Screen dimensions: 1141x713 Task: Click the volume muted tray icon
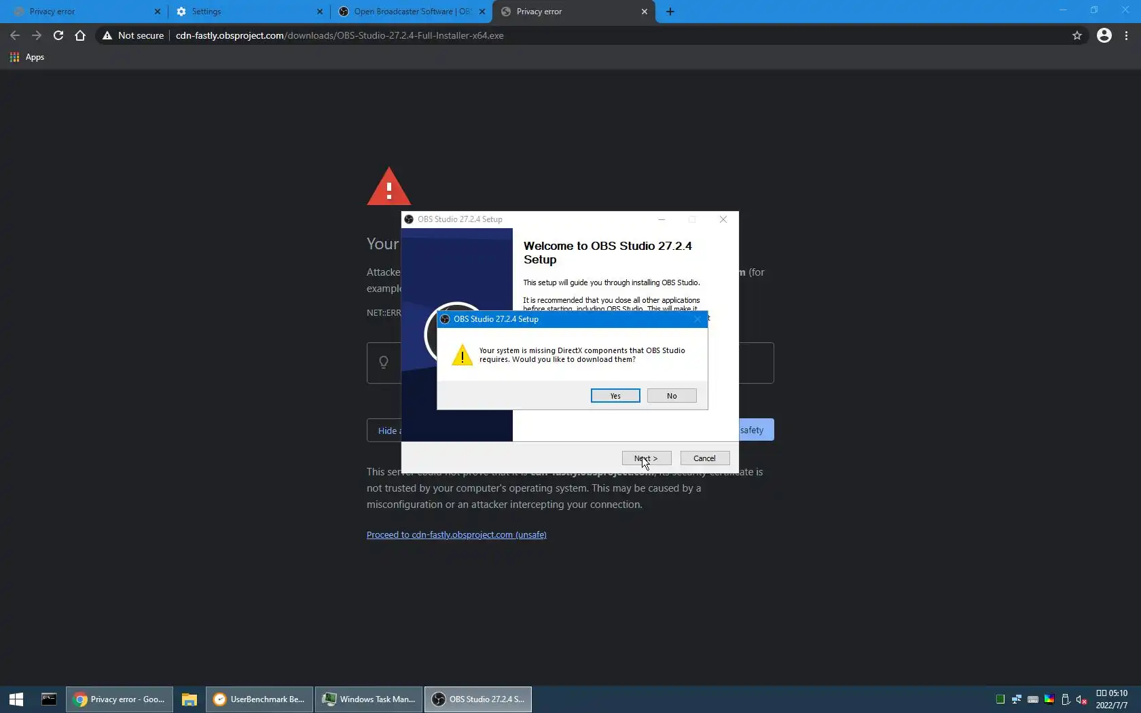point(1082,699)
